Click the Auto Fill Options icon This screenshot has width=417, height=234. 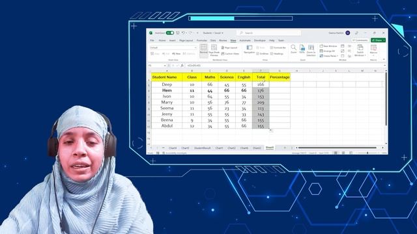[271, 130]
